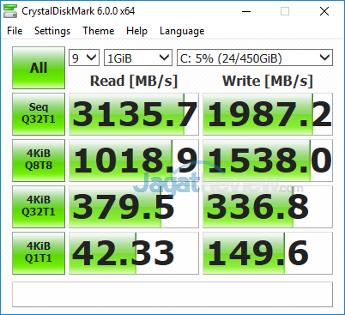The image size is (345, 315).
Task: Run all benchmarks with the All button
Action: coord(39,68)
